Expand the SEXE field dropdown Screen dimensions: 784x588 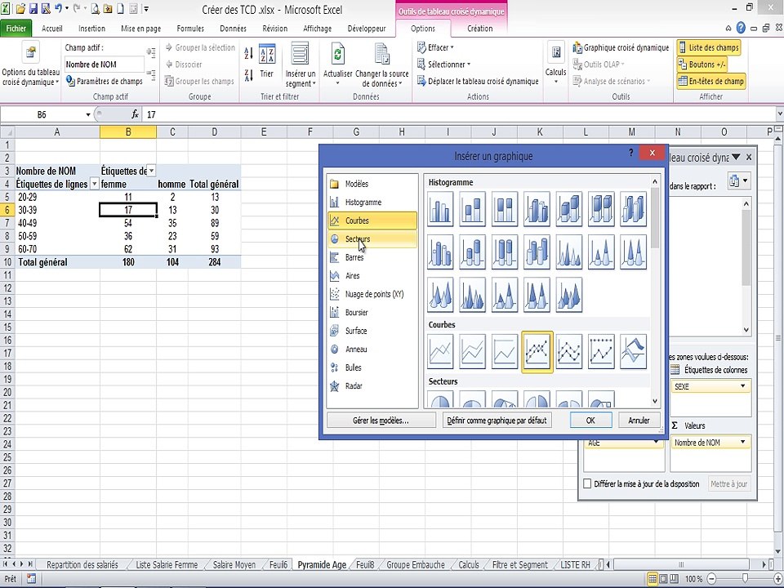743,386
